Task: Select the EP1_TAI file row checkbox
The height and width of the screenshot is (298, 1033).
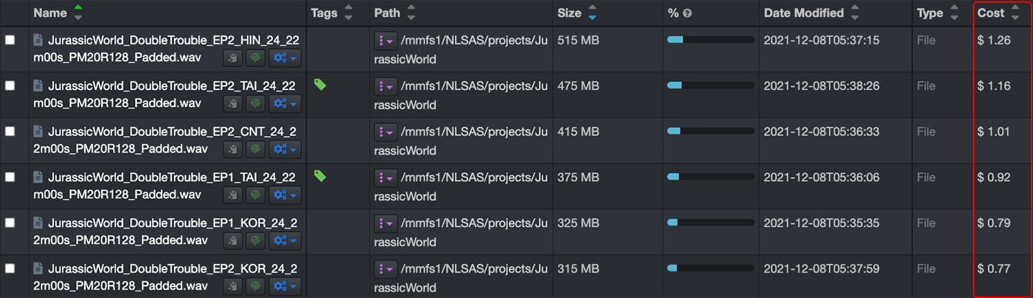Action: click(x=10, y=177)
